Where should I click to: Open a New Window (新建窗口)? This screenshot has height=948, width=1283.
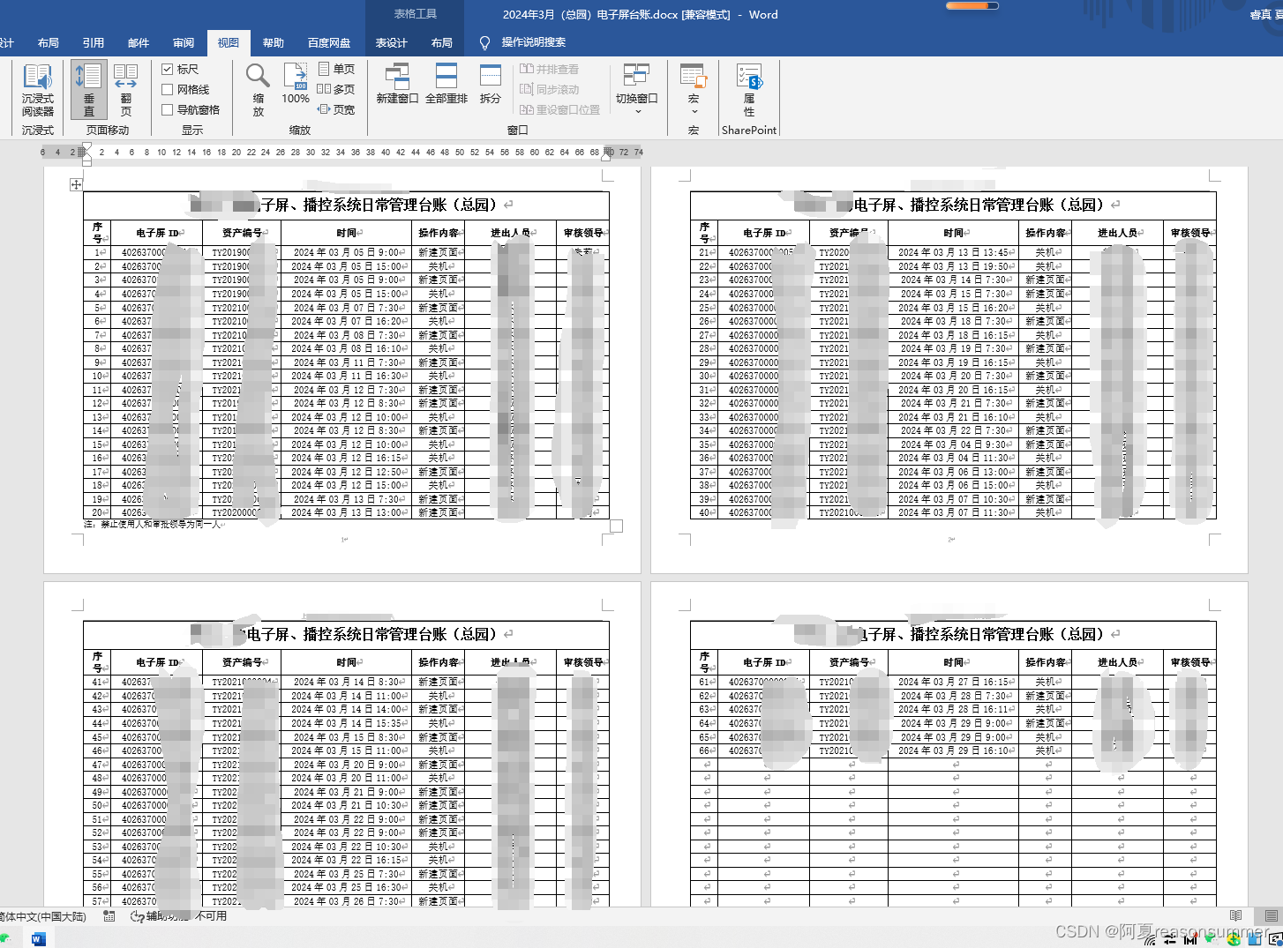(x=397, y=84)
